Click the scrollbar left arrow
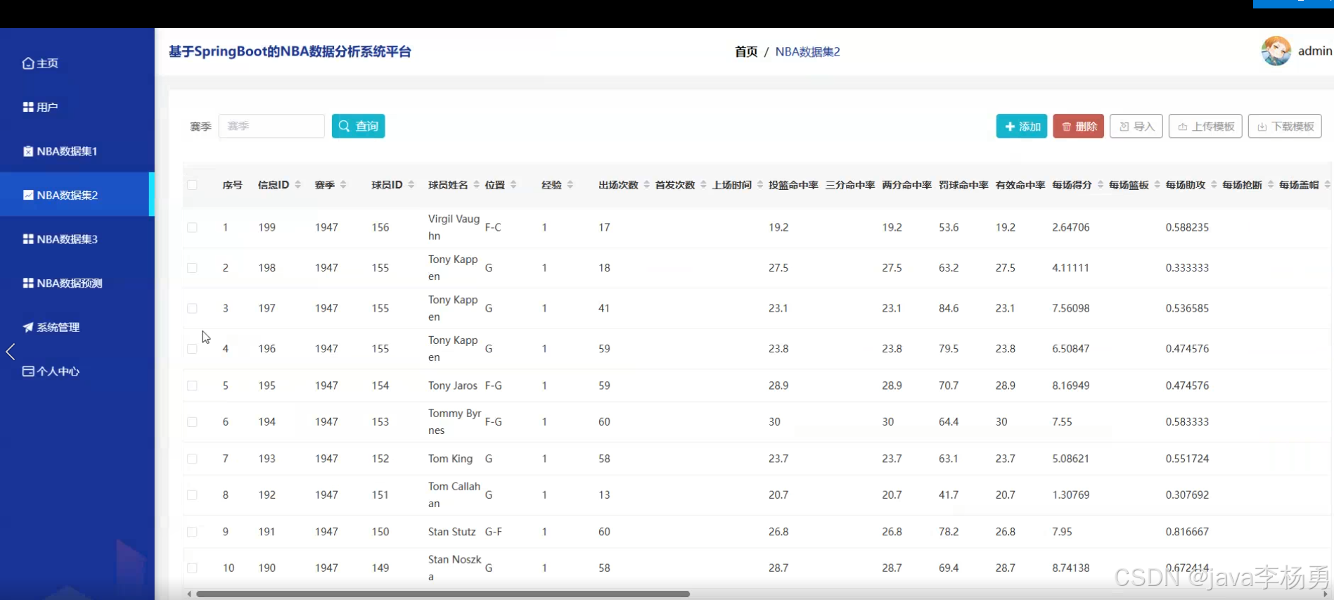 (x=189, y=594)
